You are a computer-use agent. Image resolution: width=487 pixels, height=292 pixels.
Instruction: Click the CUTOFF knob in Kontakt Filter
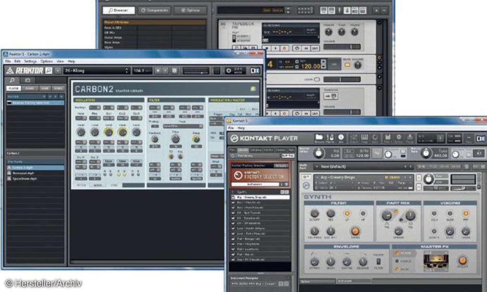click(x=315, y=213)
